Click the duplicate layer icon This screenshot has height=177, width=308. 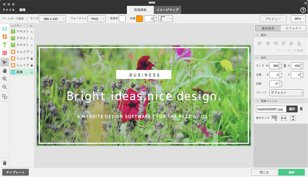tap(5, 97)
